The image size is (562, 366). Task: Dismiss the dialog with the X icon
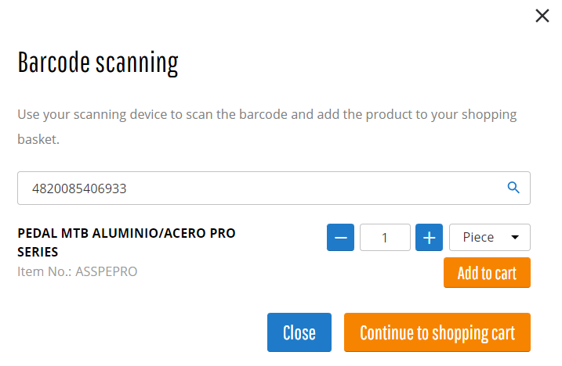[542, 16]
